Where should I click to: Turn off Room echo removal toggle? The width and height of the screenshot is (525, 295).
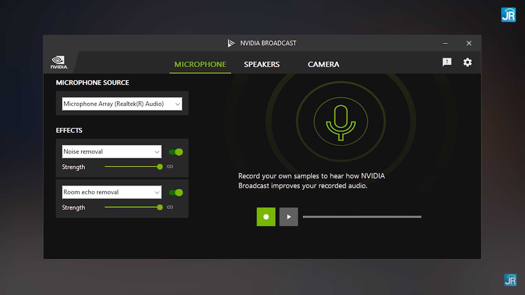(176, 193)
